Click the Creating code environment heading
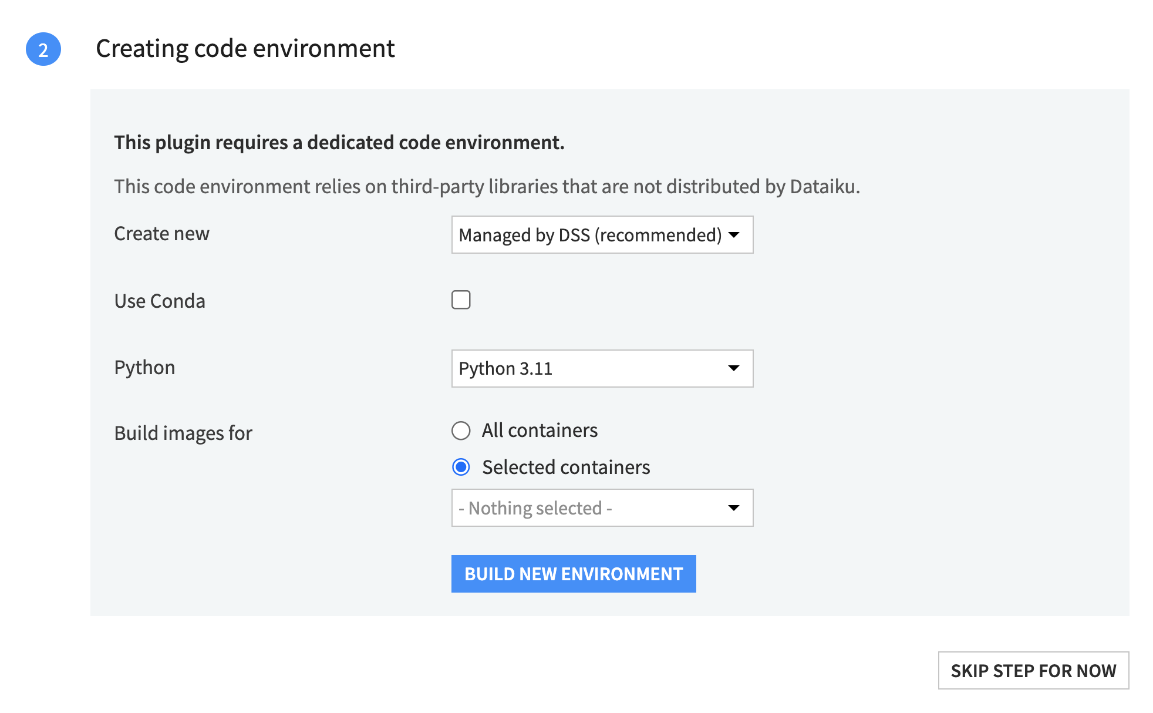This screenshot has width=1153, height=713. (x=245, y=49)
